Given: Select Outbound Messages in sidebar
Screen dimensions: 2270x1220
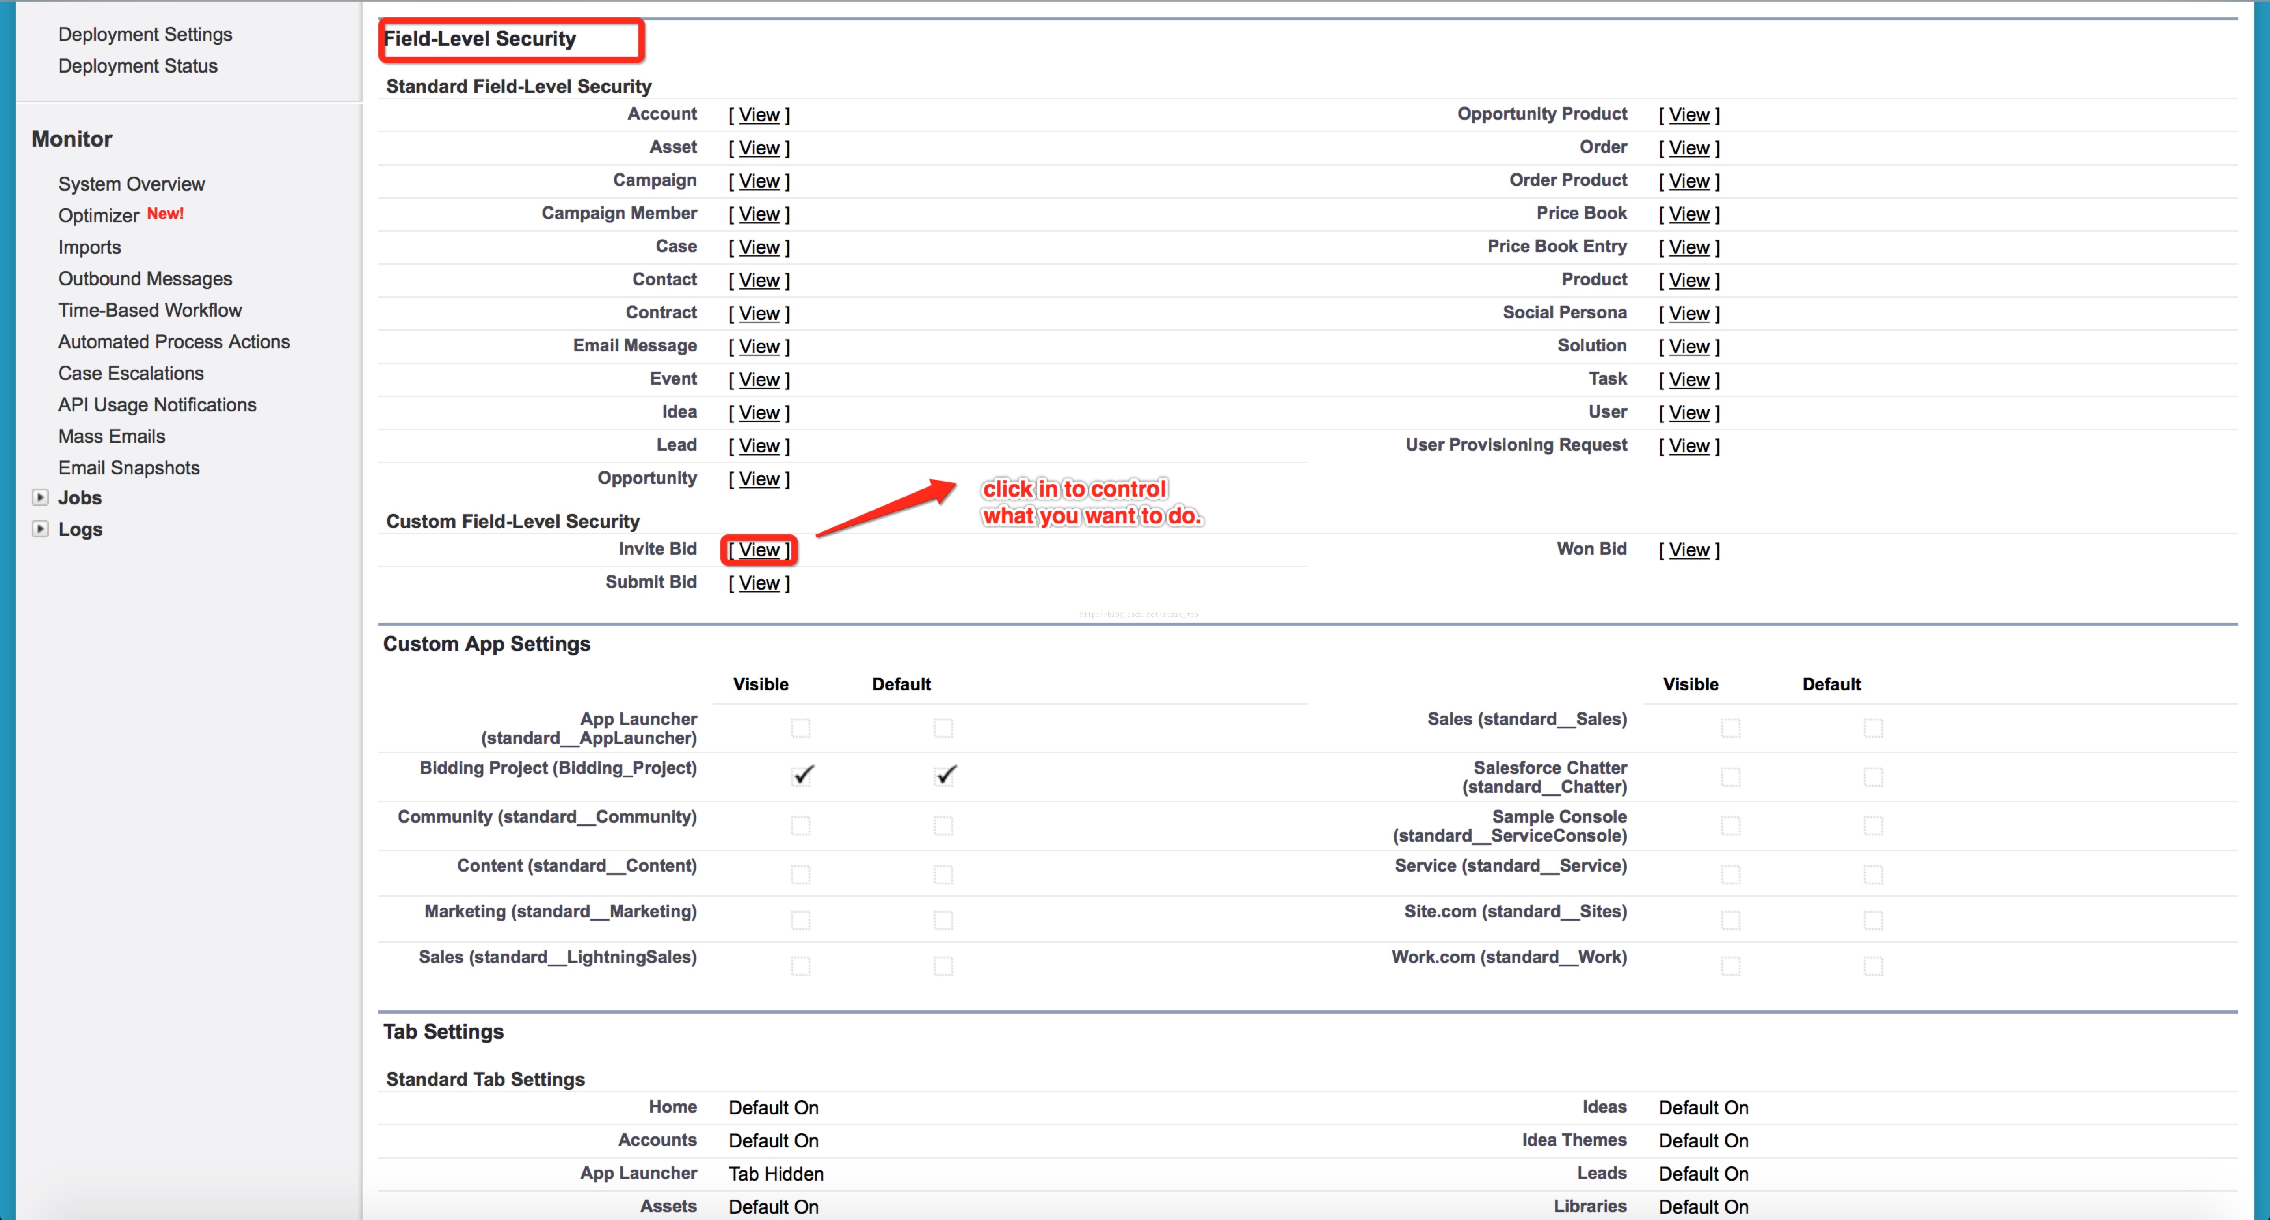Looking at the screenshot, I should coord(145,279).
